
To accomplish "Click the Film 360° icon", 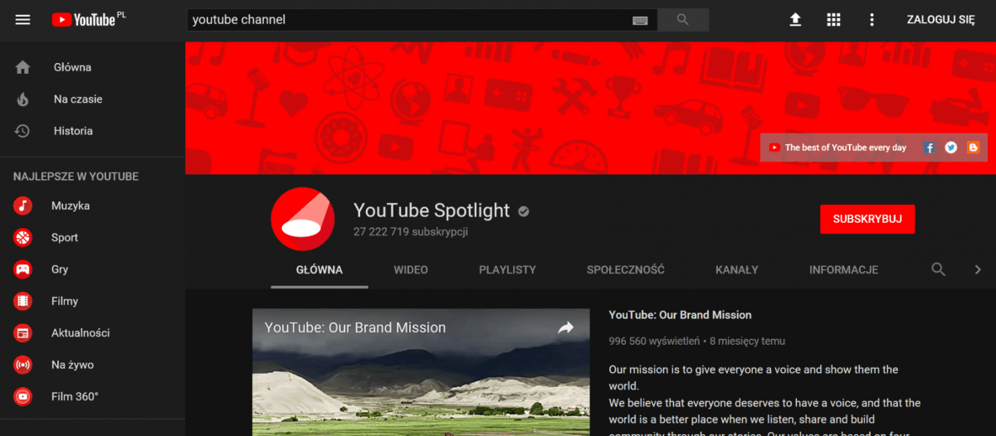I will coord(22,397).
